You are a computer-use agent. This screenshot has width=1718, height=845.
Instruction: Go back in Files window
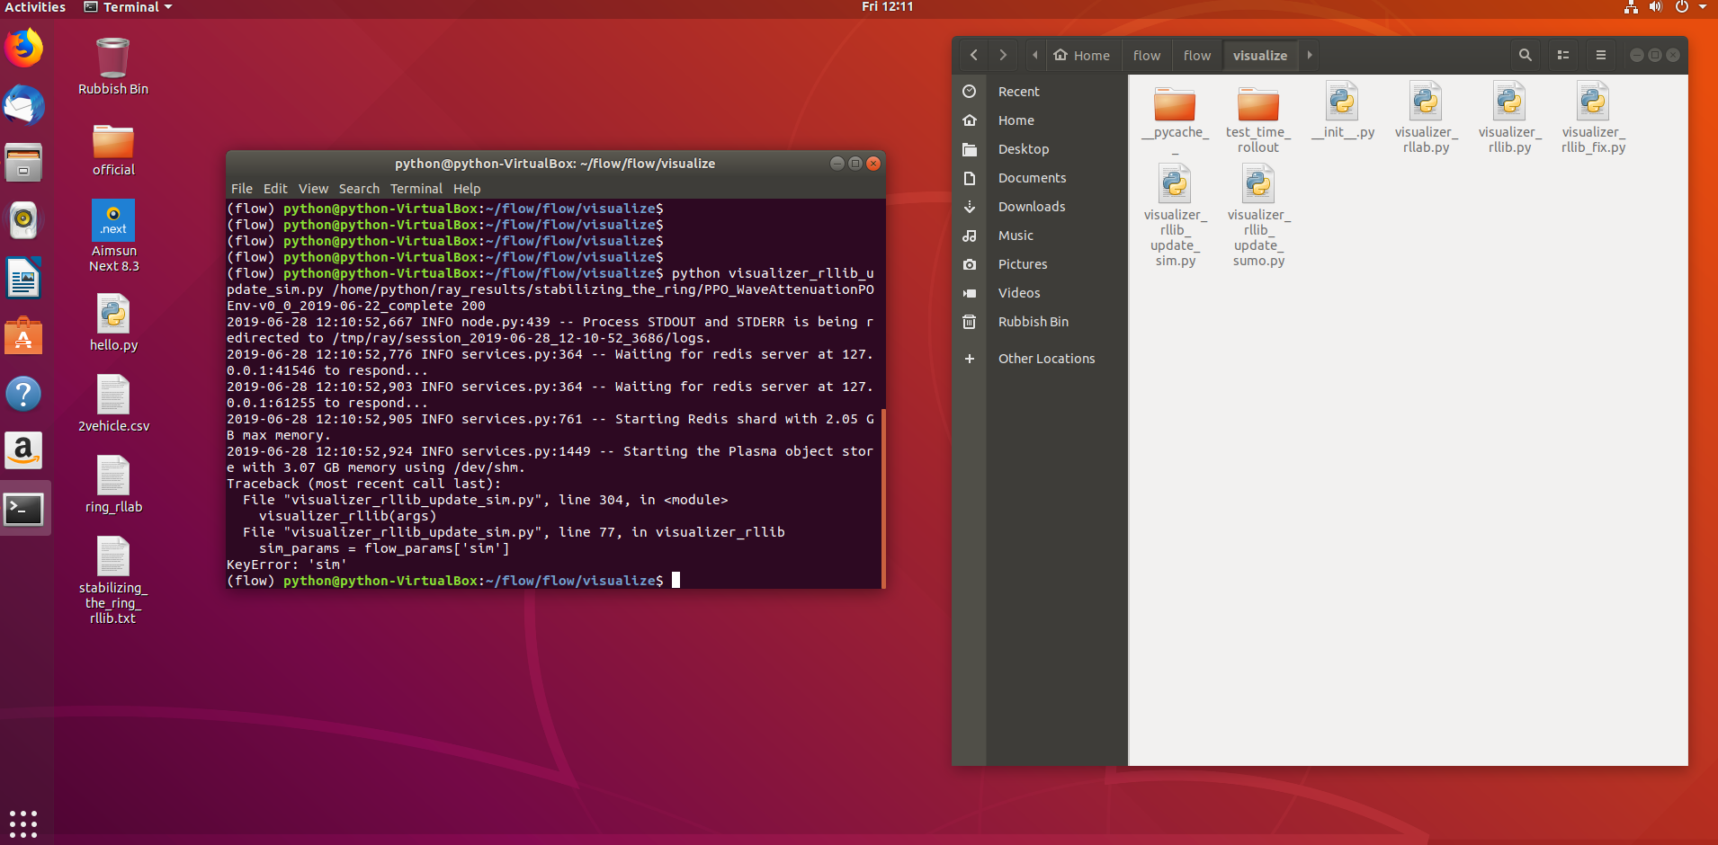click(973, 55)
